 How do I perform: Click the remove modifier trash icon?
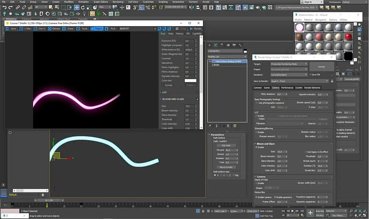pyautogui.click(x=228, y=126)
